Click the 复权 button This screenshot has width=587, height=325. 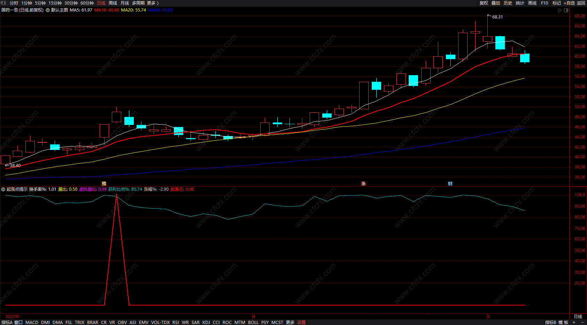(x=484, y=3)
